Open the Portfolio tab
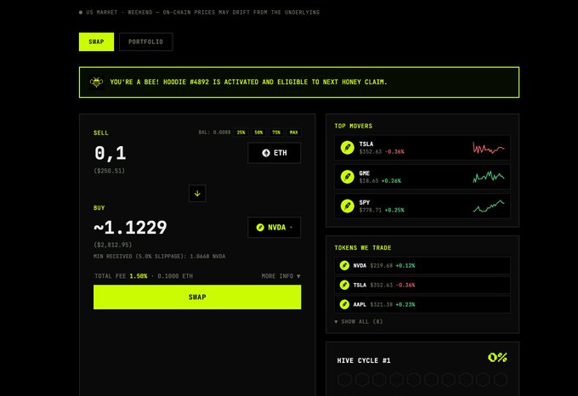The height and width of the screenshot is (396, 578). (x=145, y=42)
